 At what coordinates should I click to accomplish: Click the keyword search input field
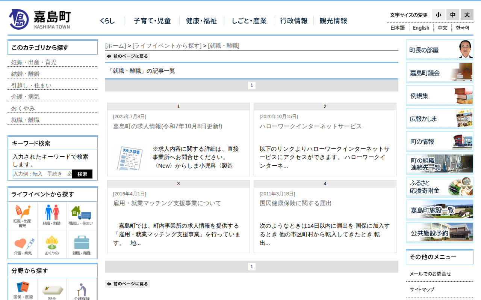click(42, 174)
